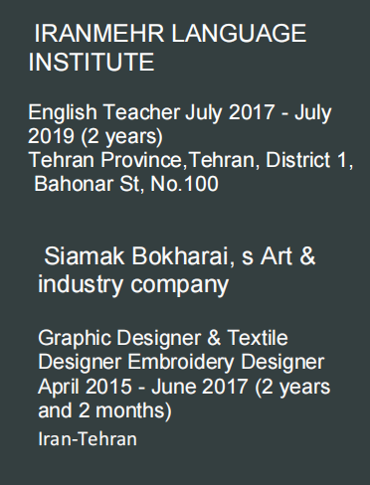Click the District 1 text
Image resolution: width=370 pixels, height=485 pixels.
(x=309, y=160)
